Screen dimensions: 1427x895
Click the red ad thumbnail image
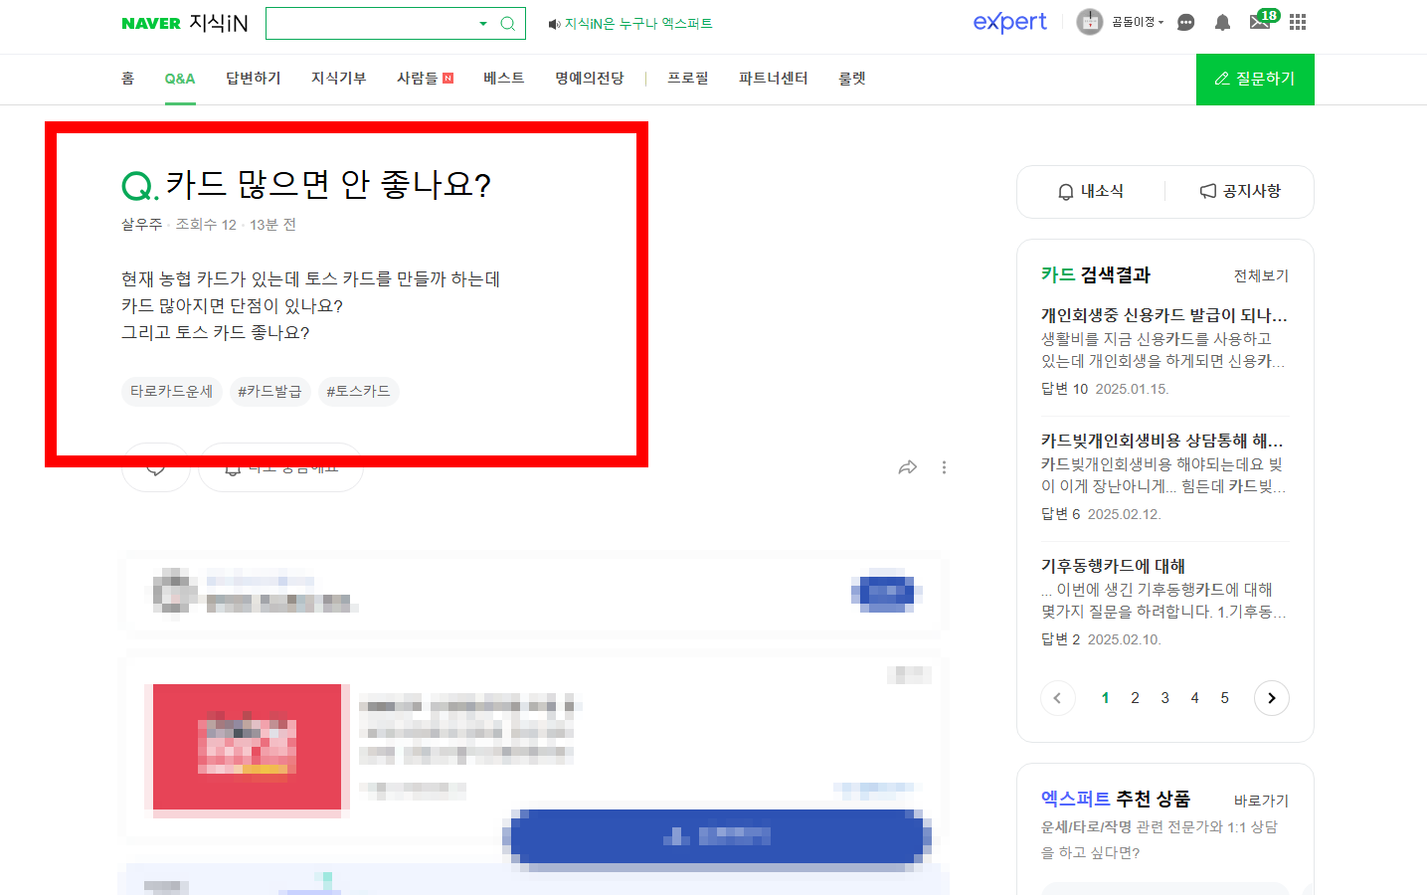247,747
